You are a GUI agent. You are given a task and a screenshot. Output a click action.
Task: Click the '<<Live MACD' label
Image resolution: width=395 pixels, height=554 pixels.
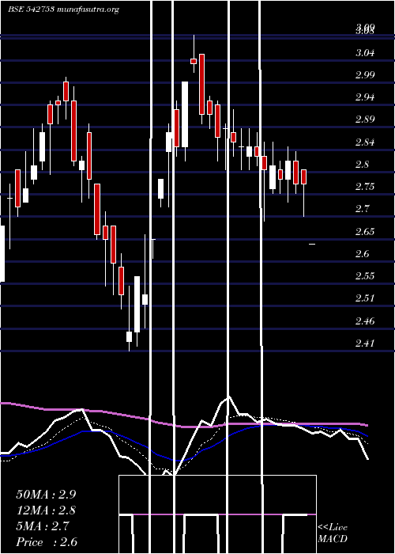(x=333, y=533)
